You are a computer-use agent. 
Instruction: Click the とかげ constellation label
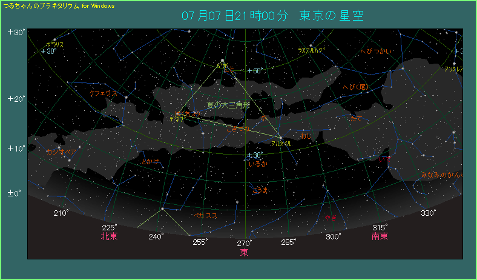(150, 161)
